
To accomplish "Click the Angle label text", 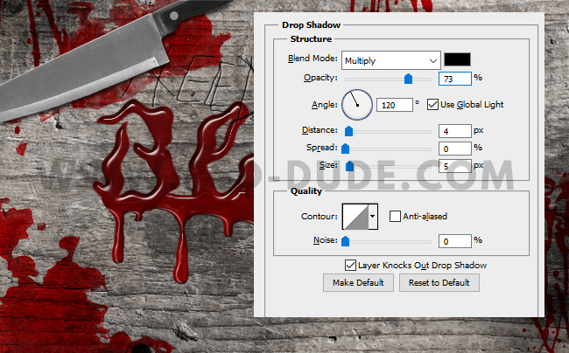I will tap(325, 105).
